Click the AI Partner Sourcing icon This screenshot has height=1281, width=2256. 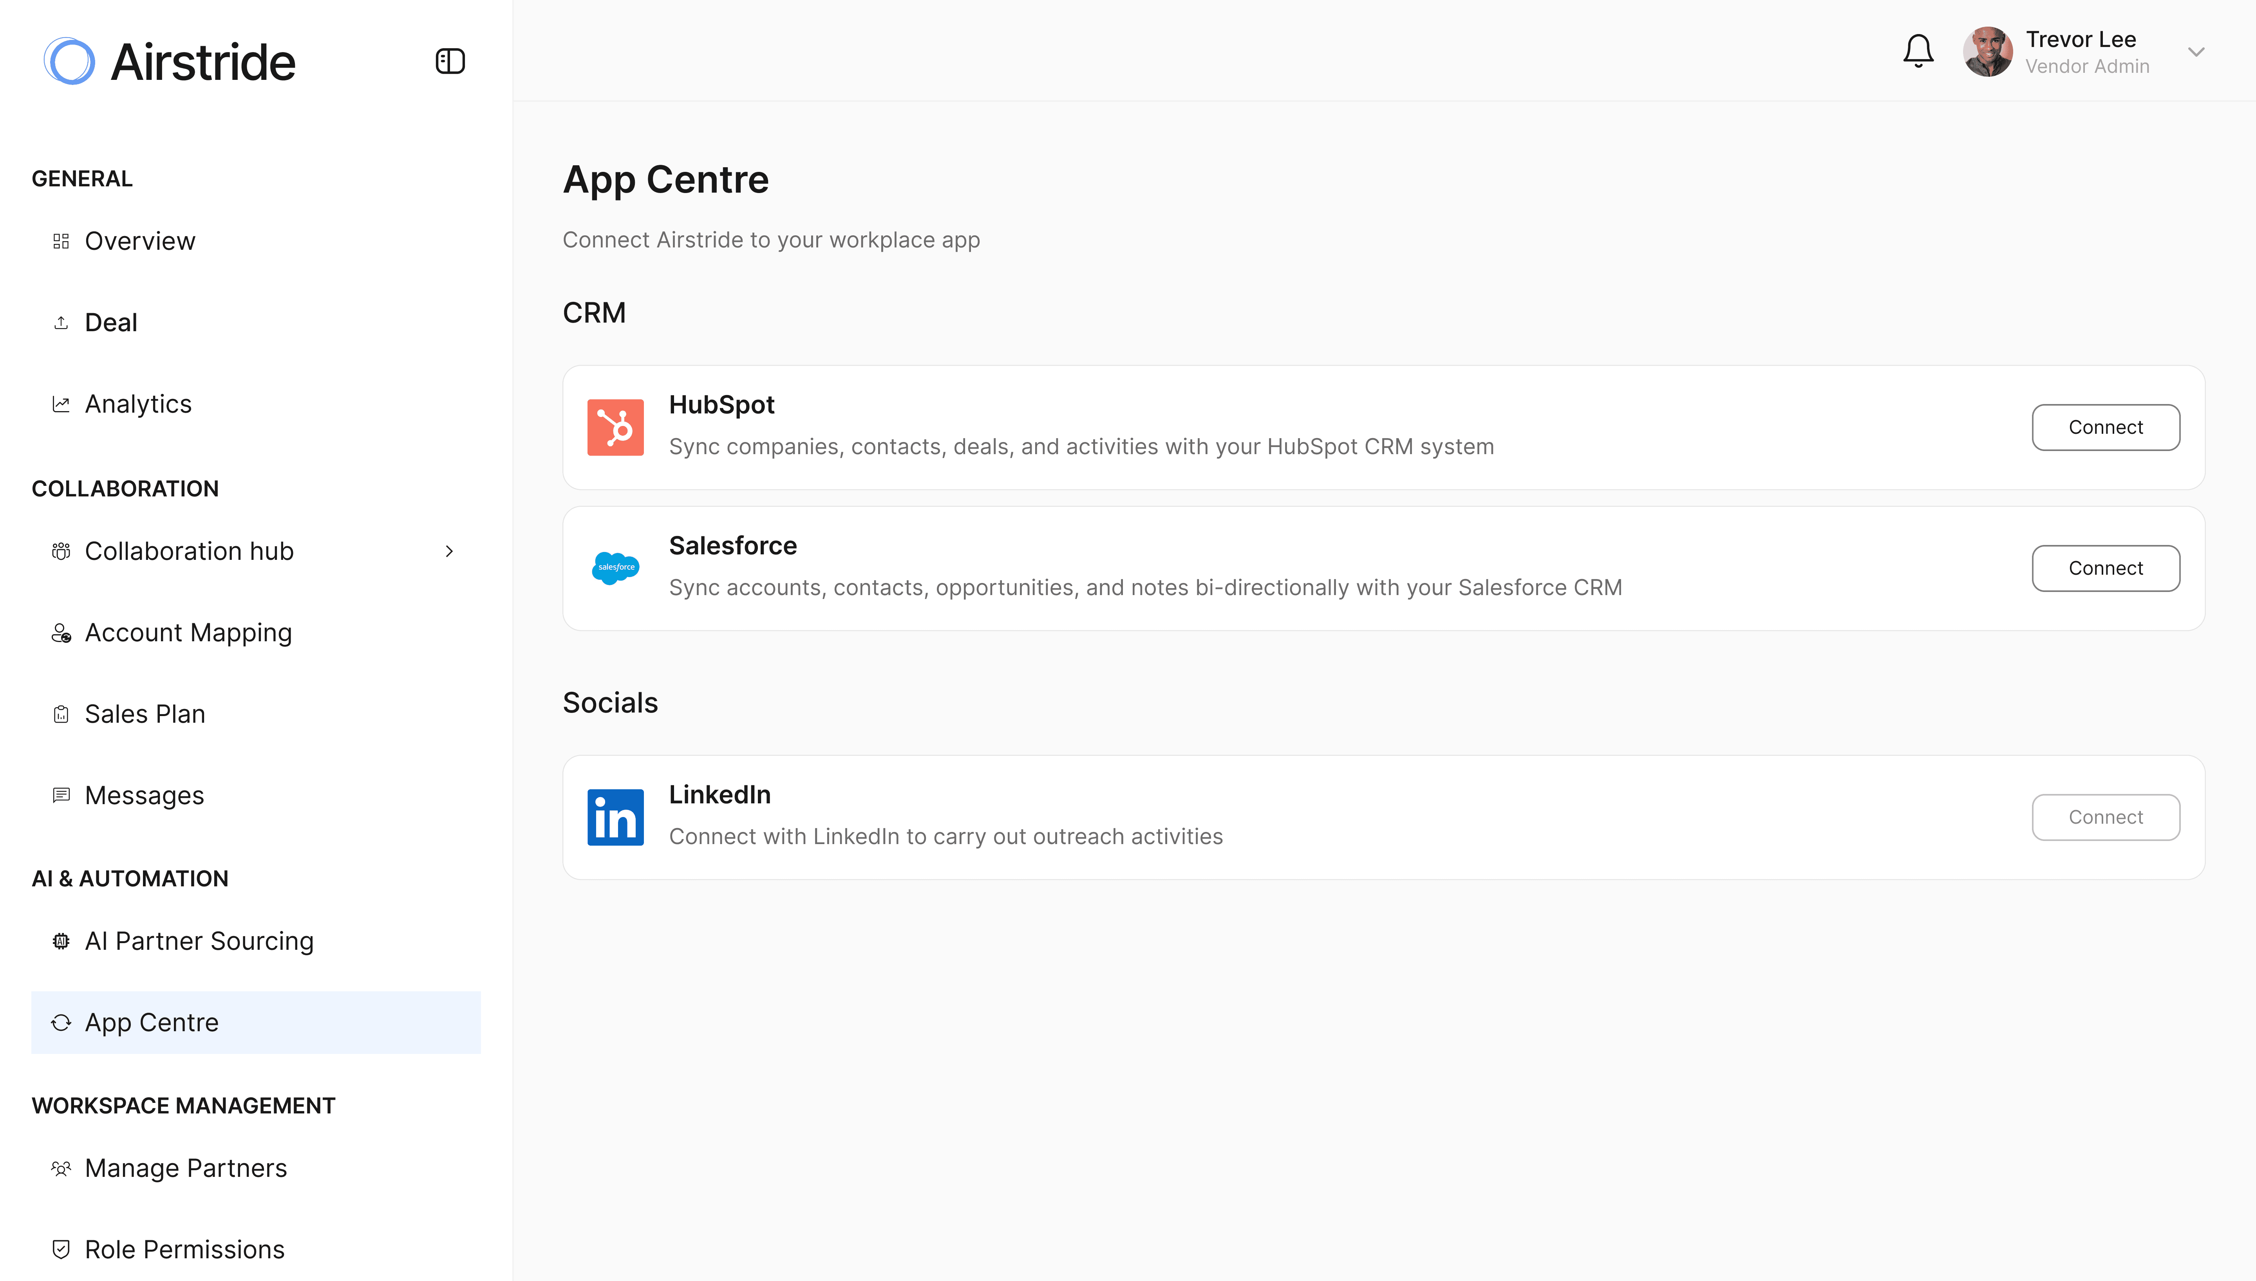(61, 940)
